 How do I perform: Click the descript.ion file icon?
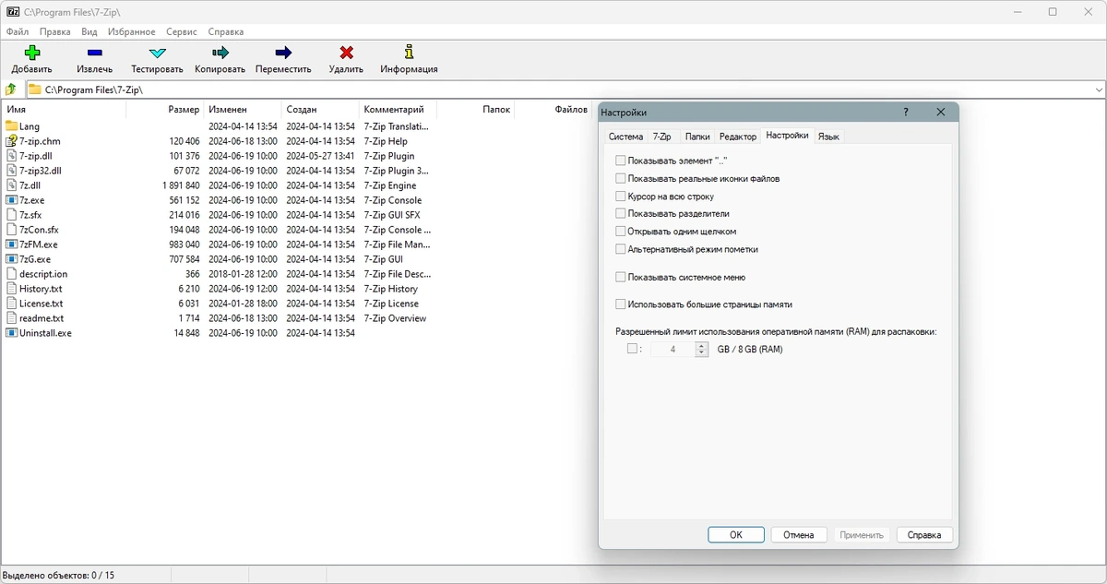pos(11,274)
